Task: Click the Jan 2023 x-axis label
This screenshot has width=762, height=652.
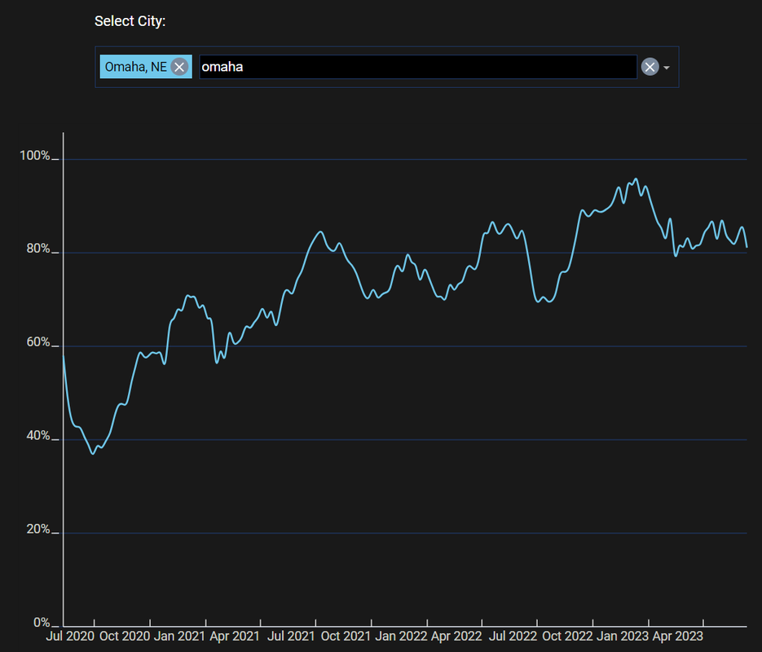Action: tap(622, 637)
